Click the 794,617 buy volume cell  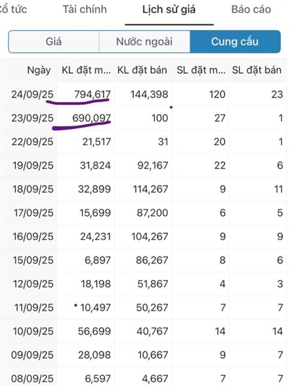pos(92,94)
